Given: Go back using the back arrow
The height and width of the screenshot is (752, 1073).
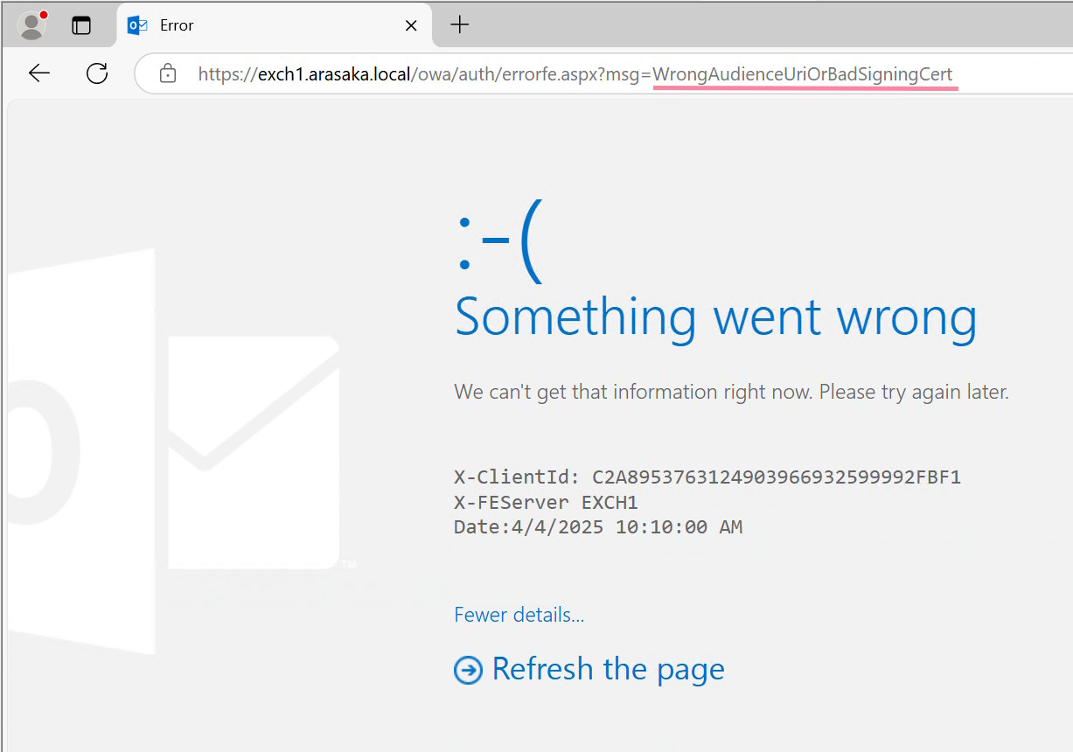Looking at the screenshot, I should (39, 73).
